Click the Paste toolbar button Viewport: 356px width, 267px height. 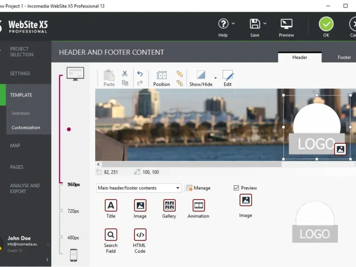(109, 78)
